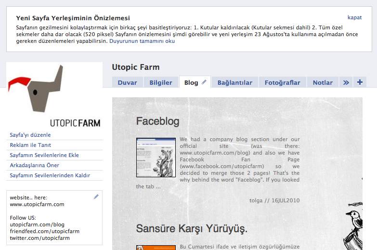Click the Utopic Farm page title
377x250 pixels.
click(x=136, y=67)
